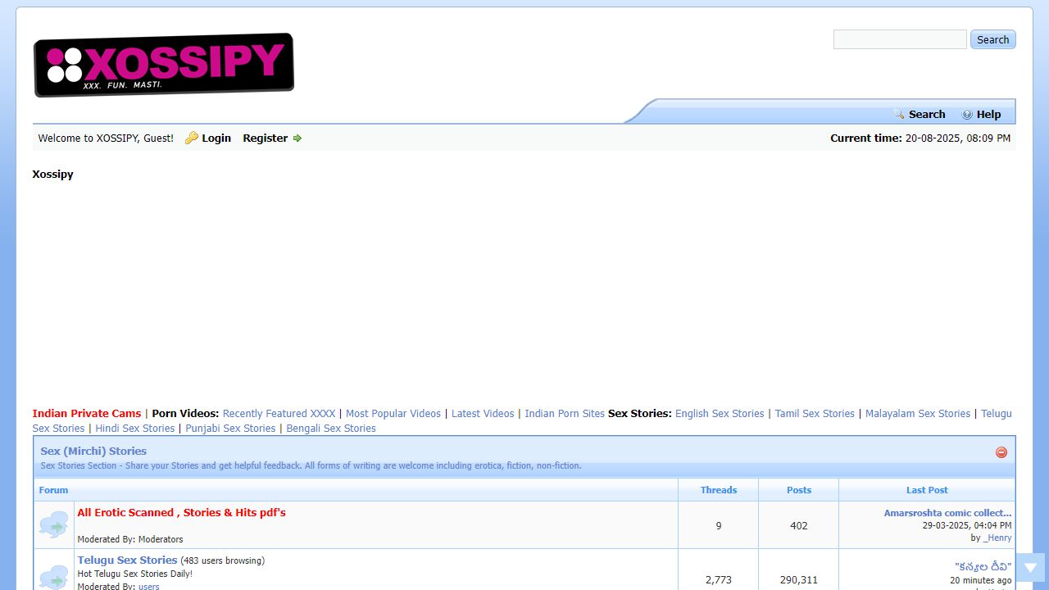Click the Current time text

[920, 138]
